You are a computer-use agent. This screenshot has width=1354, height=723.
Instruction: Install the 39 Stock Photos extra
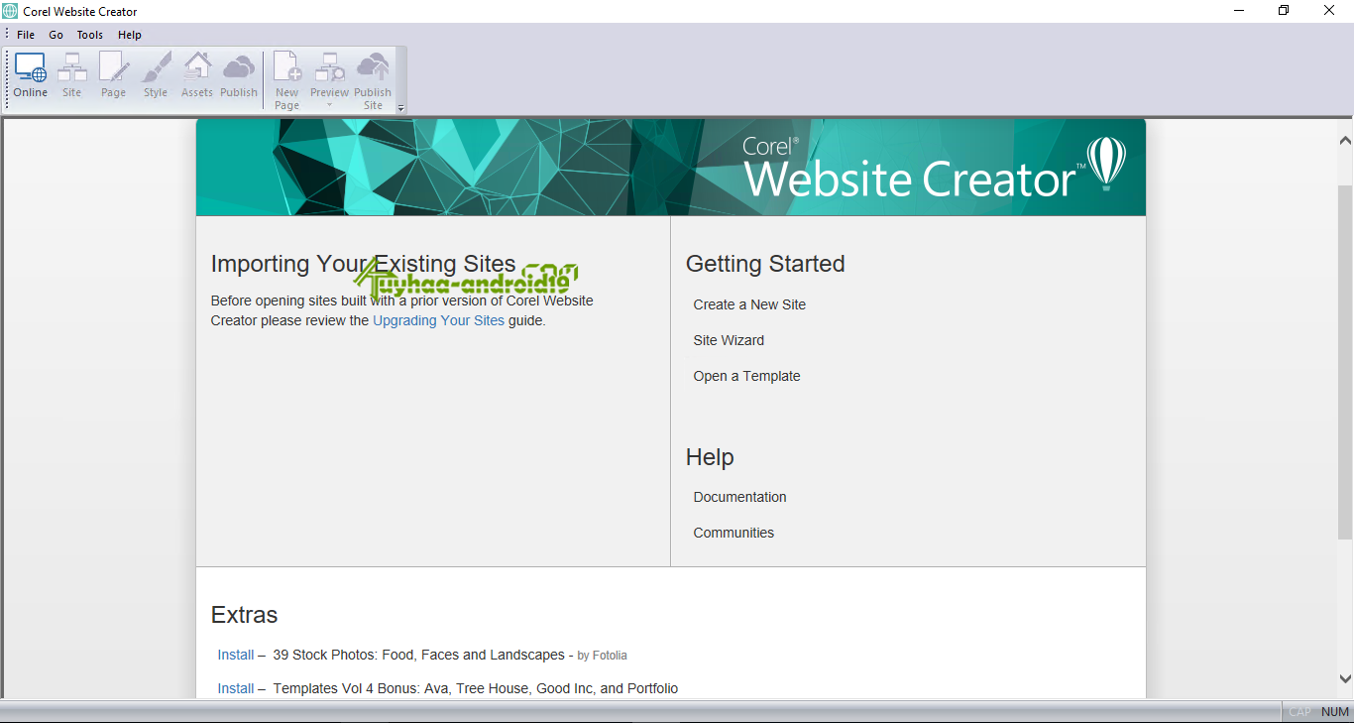click(236, 655)
